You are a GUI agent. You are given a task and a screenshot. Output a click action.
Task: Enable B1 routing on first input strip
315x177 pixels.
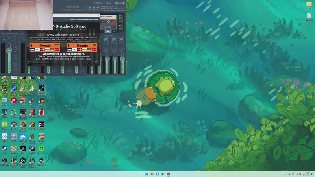click(x=15, y=55)
